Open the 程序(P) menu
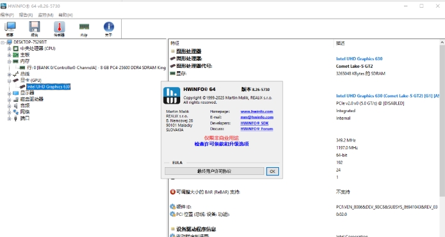 [7, 15]
